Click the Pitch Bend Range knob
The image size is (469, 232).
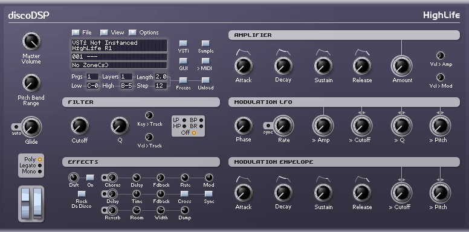(31, 83)
